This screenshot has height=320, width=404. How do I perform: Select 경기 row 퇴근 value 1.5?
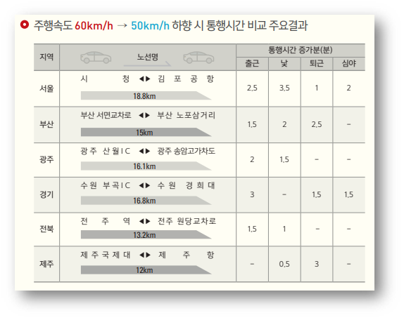(317, 194)
